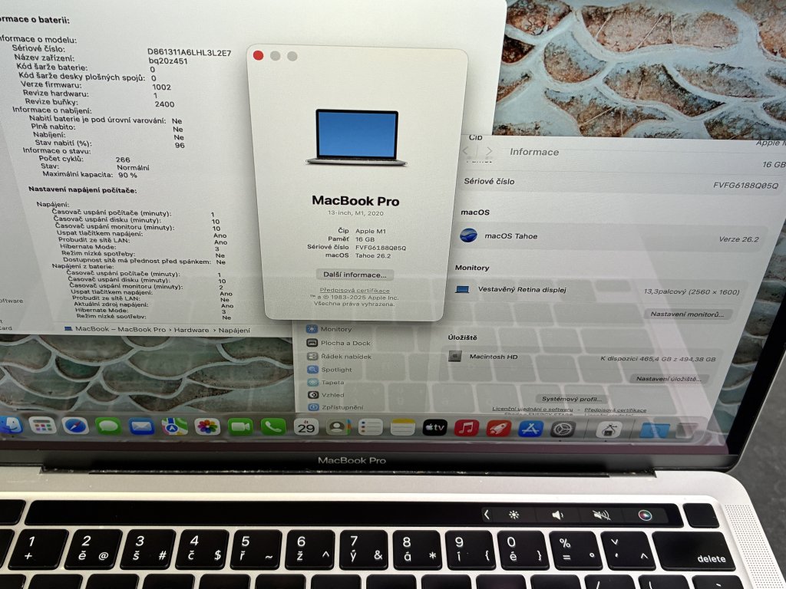Click the Nastavení napájení počítače heading
This screenshot has height=589, width=786.
click(x=82, y=190)
